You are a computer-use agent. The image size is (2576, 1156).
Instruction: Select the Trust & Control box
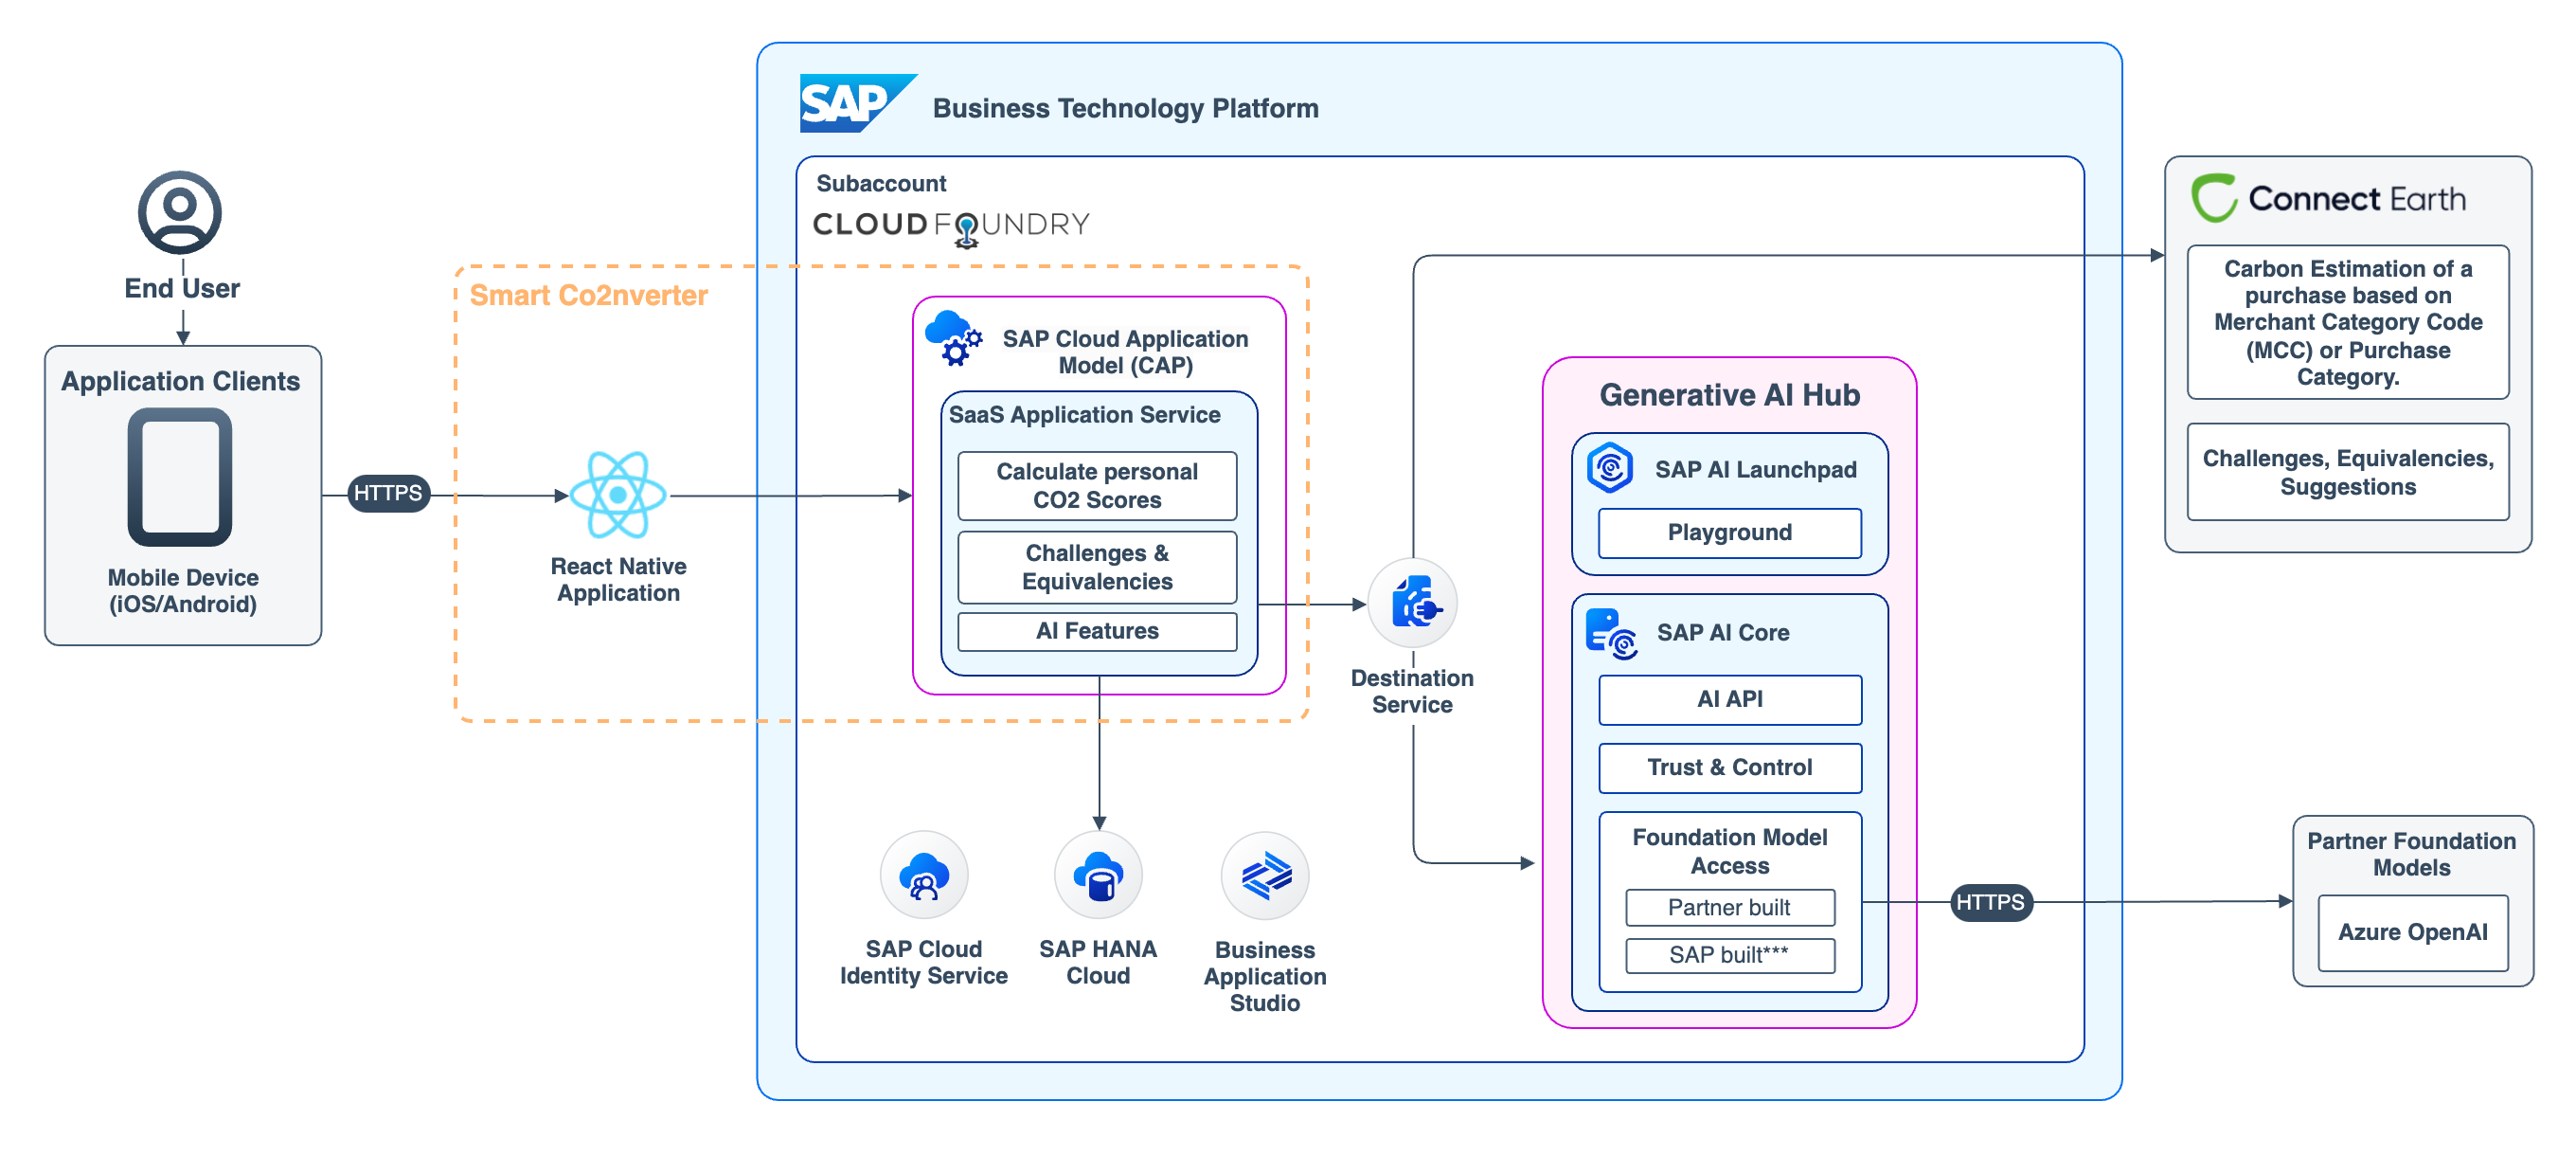click(x=1729, y=767)
